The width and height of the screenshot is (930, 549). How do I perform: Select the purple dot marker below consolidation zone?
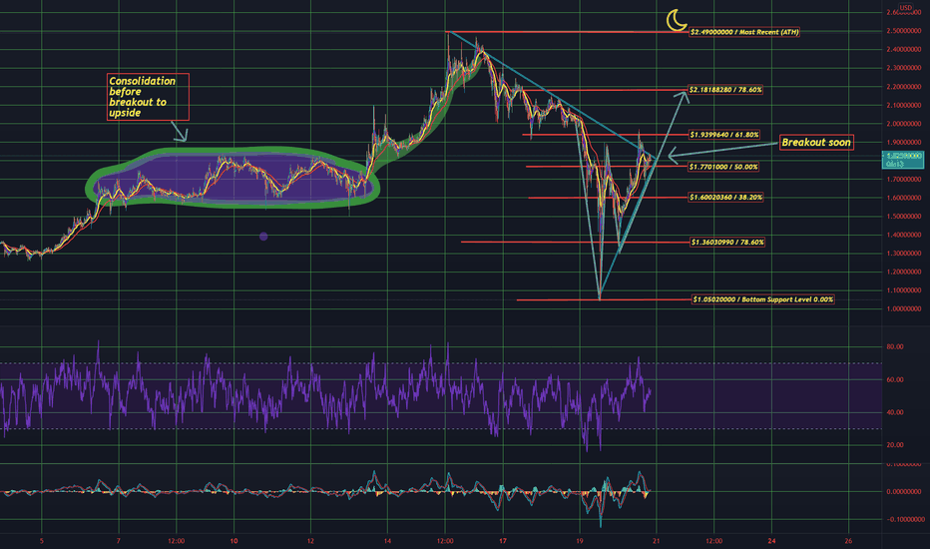point(263,237)
